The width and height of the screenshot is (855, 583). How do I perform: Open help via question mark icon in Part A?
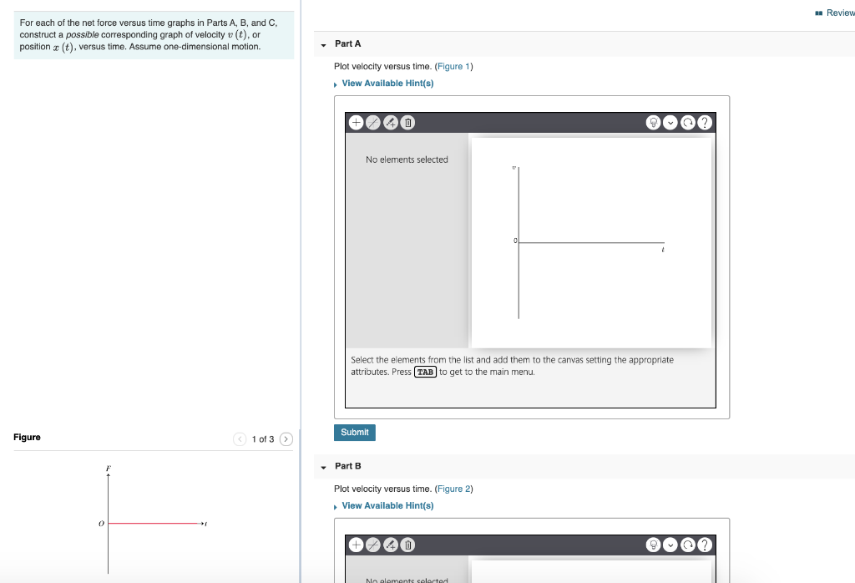(x=704, y=122)
